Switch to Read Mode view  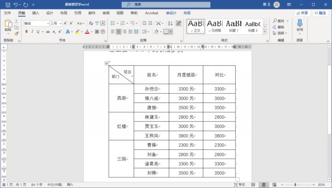253,185
